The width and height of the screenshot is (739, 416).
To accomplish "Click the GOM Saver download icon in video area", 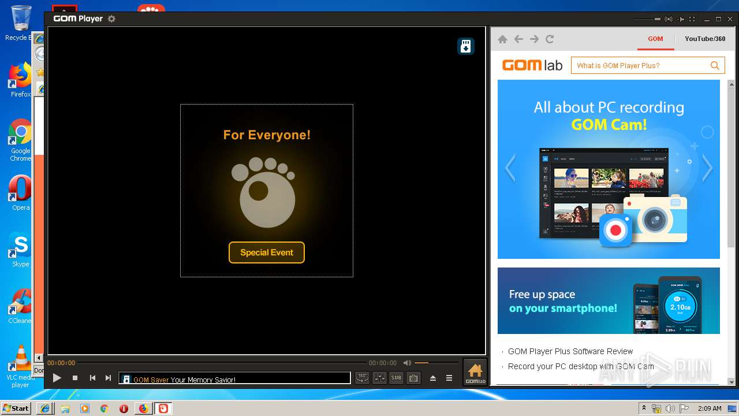I will [x=465, y=46].
